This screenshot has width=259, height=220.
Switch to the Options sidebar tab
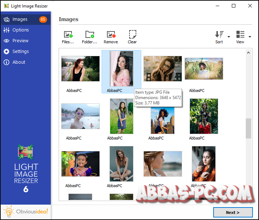[21, 30]
